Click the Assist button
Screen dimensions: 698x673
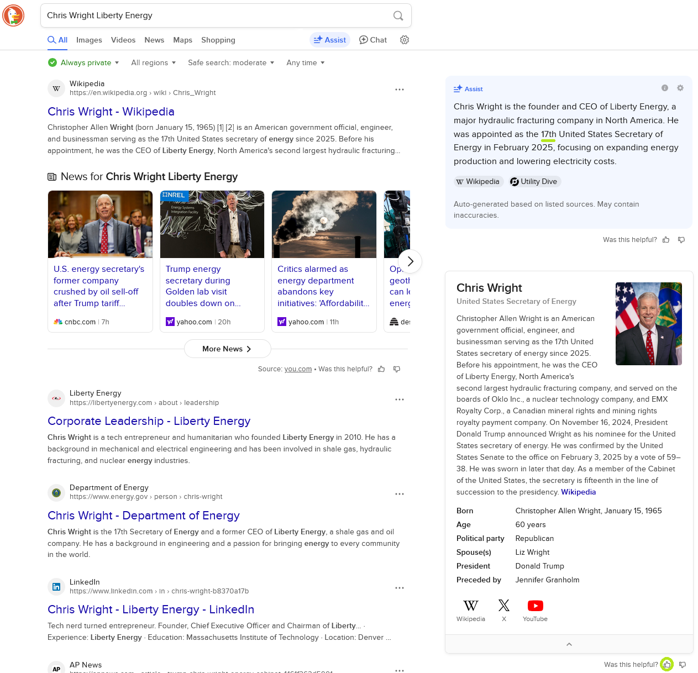click(x=330, y=40)
